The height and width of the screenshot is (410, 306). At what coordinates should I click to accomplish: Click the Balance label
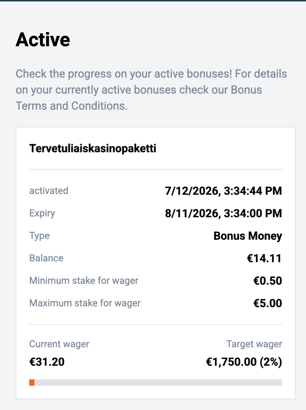pyautogui.click(x=46, y=258)
